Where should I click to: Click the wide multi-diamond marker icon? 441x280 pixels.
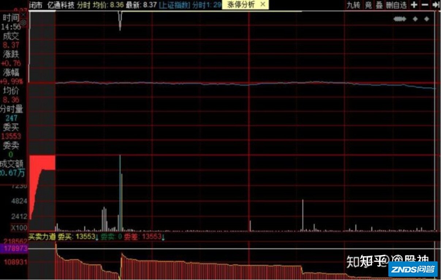(400, 19)
